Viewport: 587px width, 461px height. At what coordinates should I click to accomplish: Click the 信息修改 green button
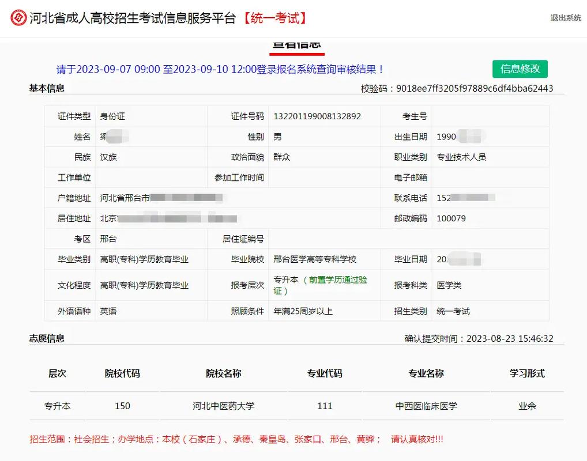[520, 69]
